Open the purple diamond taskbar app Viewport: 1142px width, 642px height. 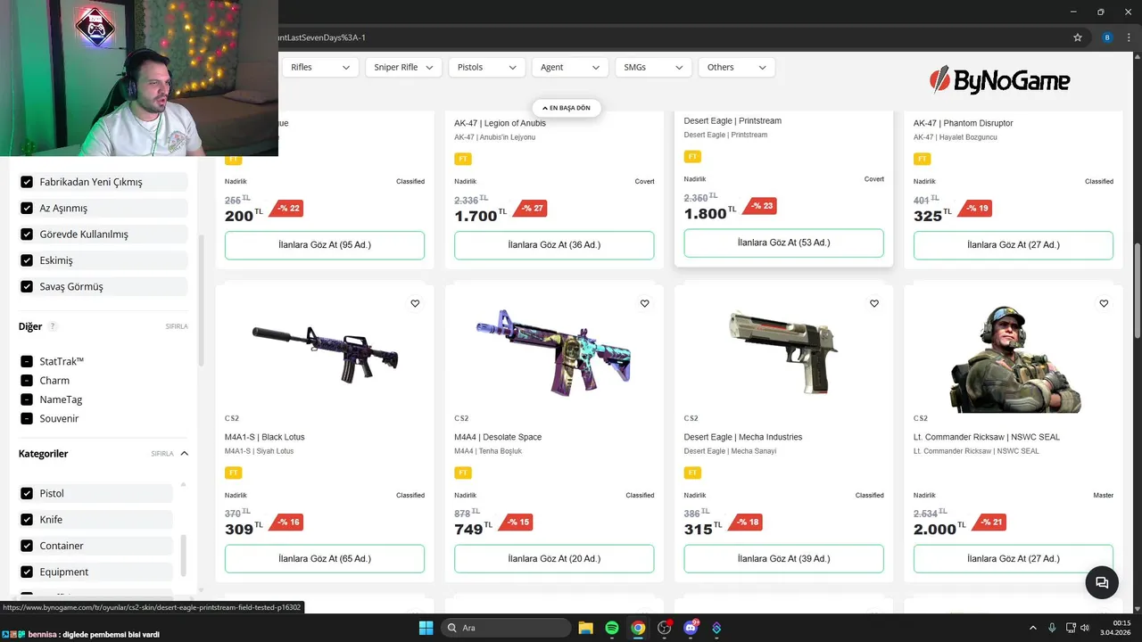[716, 628]
